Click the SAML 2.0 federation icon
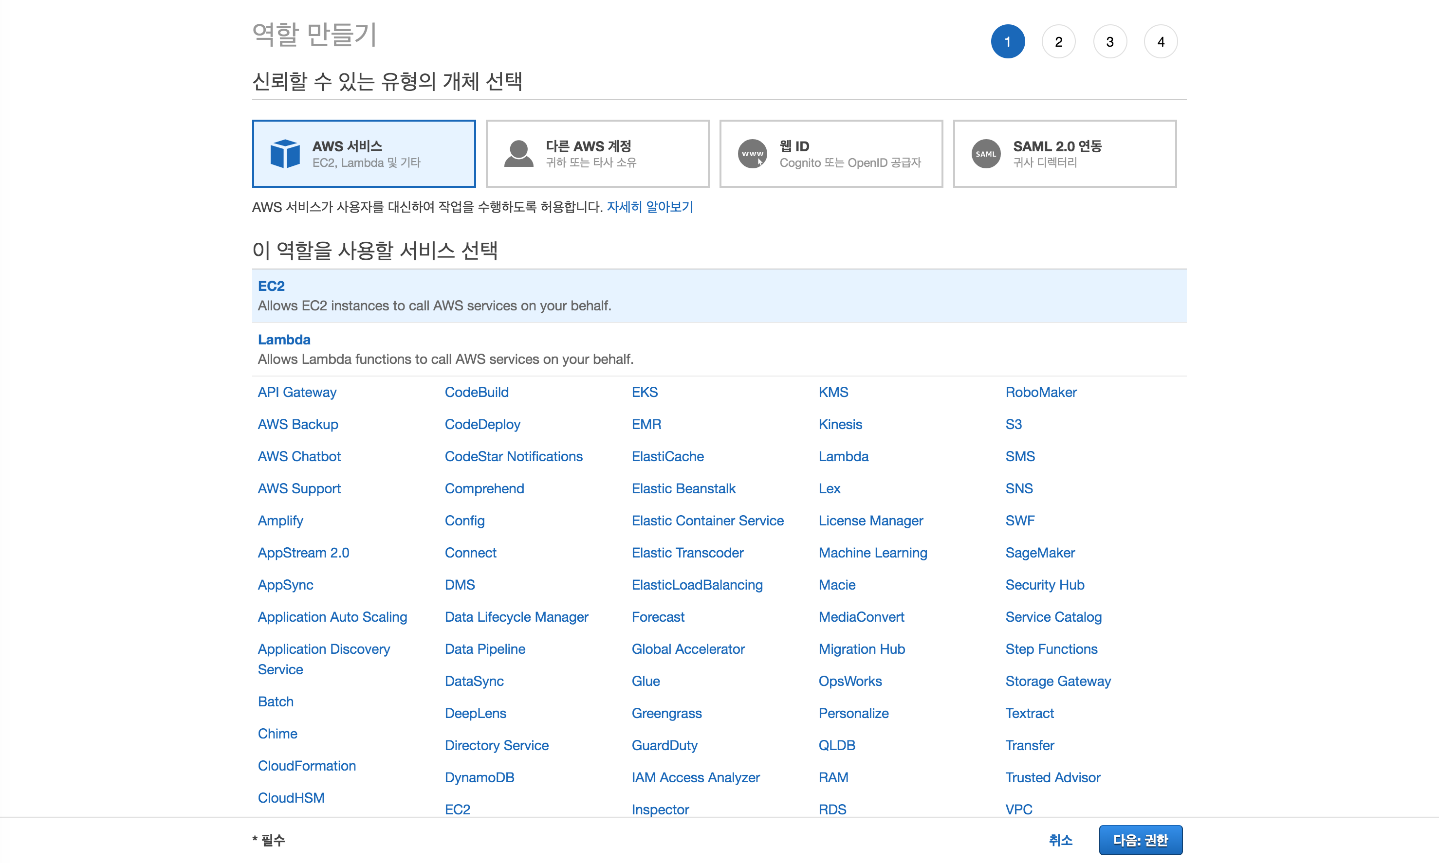Viewport: 1439px width, 863px height. [986, 154]
